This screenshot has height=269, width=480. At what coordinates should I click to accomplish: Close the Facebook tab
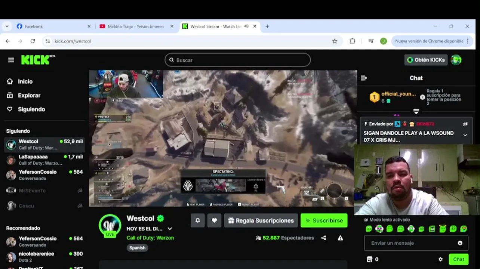pos(89,27)
